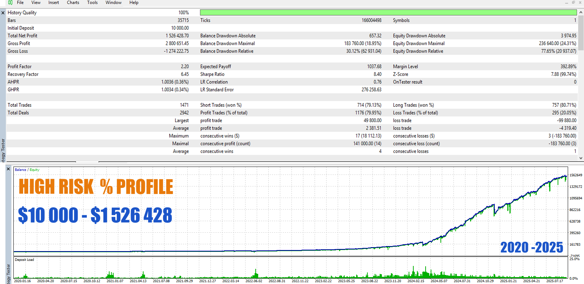584x284 pixels.
Task: Click Largest loss trade value -99 880.00
Action: coord(567,121)
